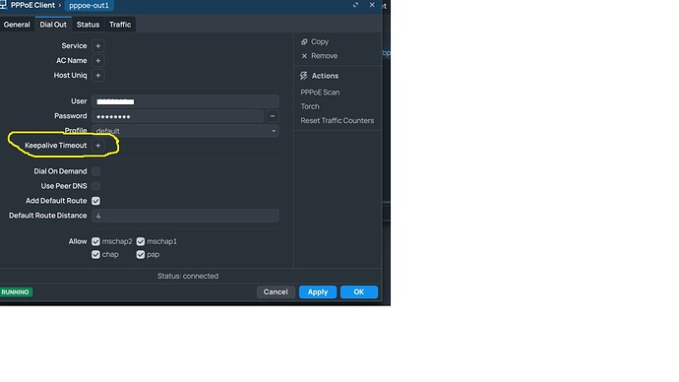Uncheck the pap authentication option
Screen dimensions: 679x382
click(x=141, y=255)
